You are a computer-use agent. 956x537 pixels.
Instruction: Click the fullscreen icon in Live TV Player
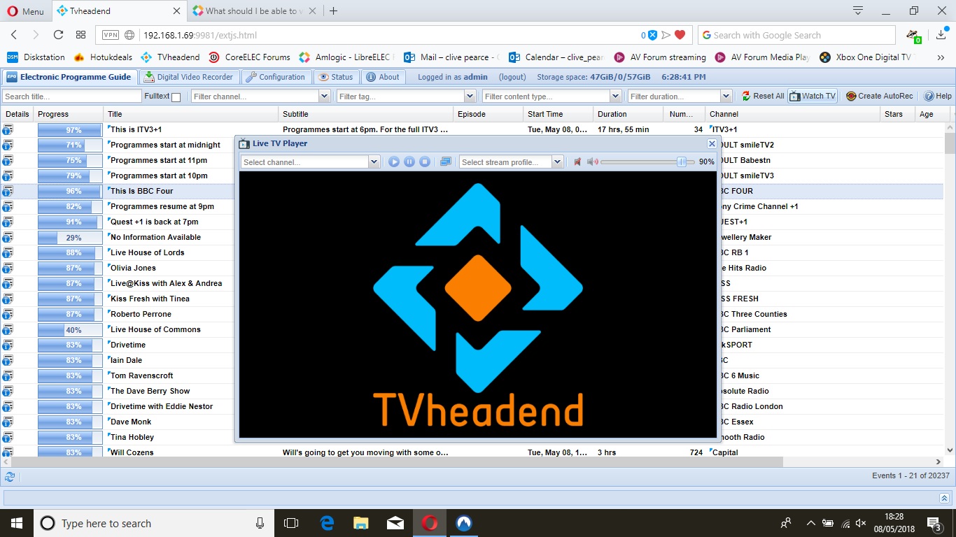[x=445, y=162]
